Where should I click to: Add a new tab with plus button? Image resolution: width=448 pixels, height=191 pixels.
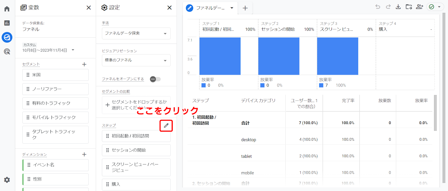(245, 8)
